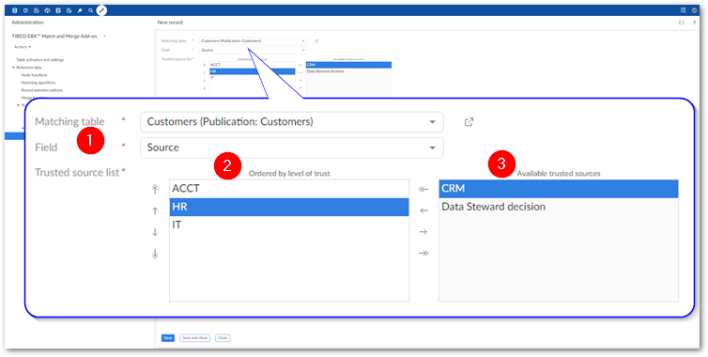
Task: Expand the Actions menu in sidebar
Action: pos(23,47)
